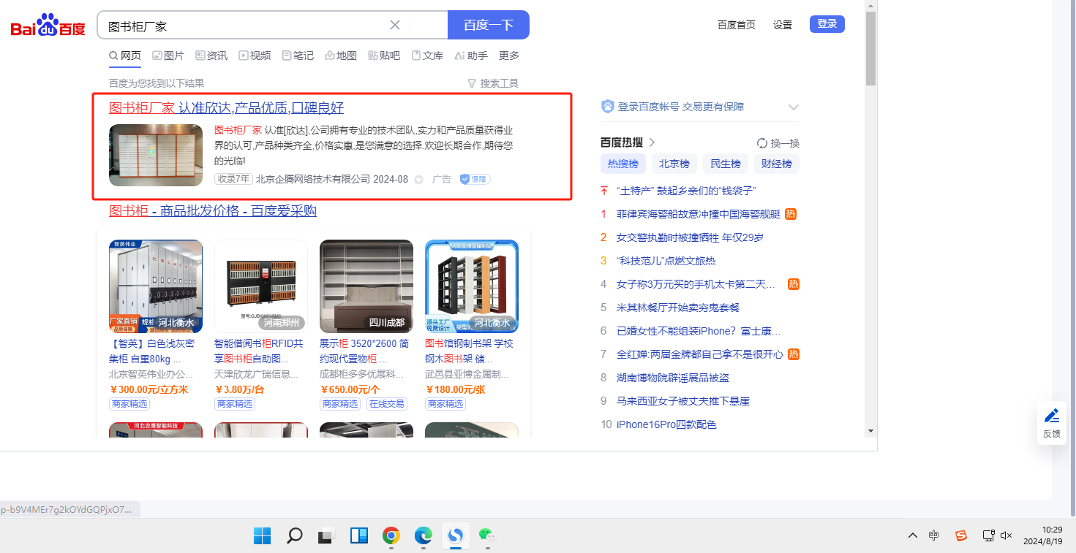This screenshot has width=1076, height=553.
Task: Open hot search iPhone16Pro四款配色
Action: click(666, 424)
